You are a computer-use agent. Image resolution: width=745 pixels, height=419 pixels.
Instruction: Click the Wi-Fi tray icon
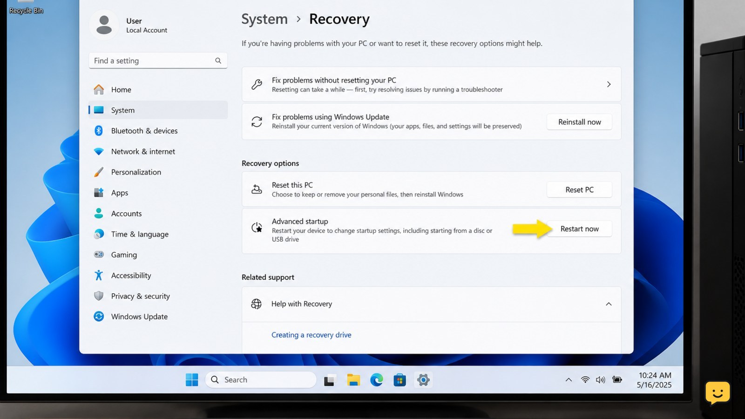click(585, 380)
